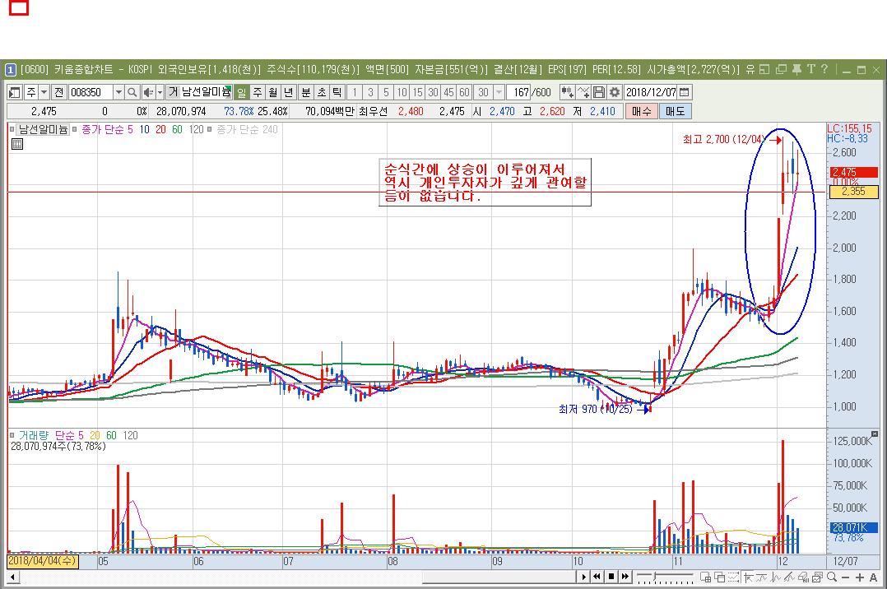
Task: Open the calendar date picker icon
Action: tap(685, 92)
